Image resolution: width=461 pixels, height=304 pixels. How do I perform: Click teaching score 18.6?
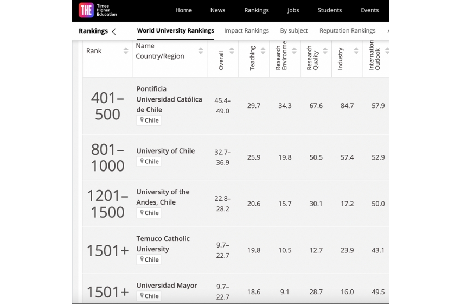(x=254, y=292)
